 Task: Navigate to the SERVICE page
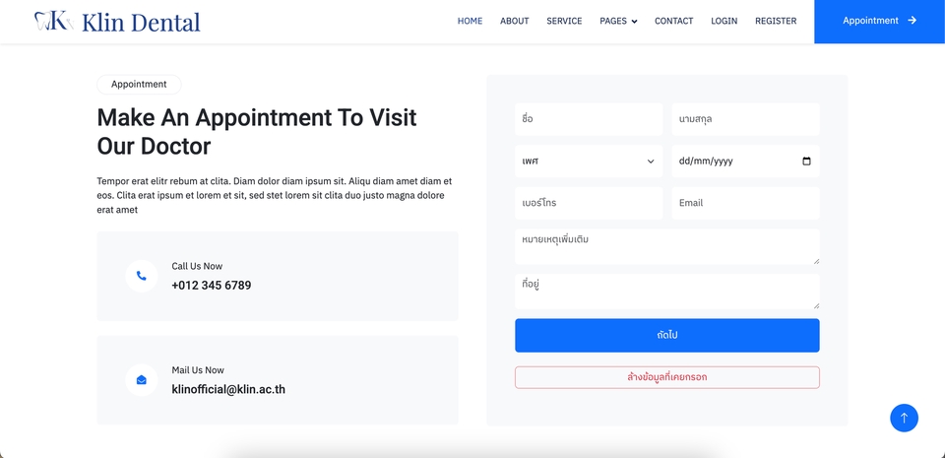point(564,21)
